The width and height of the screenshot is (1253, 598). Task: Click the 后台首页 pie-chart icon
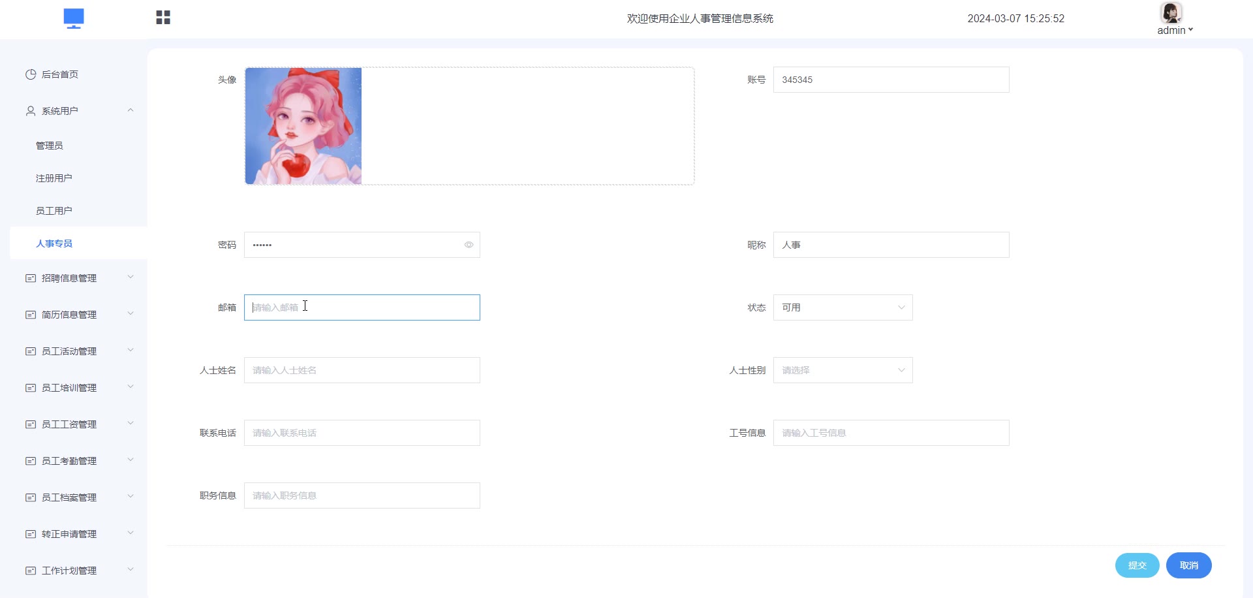click(x=31, y=74)
